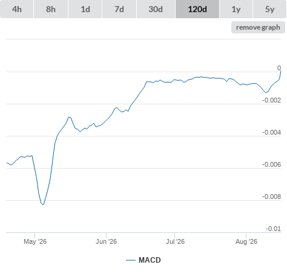The height and width of the screenshot is (276, 287).
Task: Click the -0.008 y-axis label
Action: click(x=271, y=197)
